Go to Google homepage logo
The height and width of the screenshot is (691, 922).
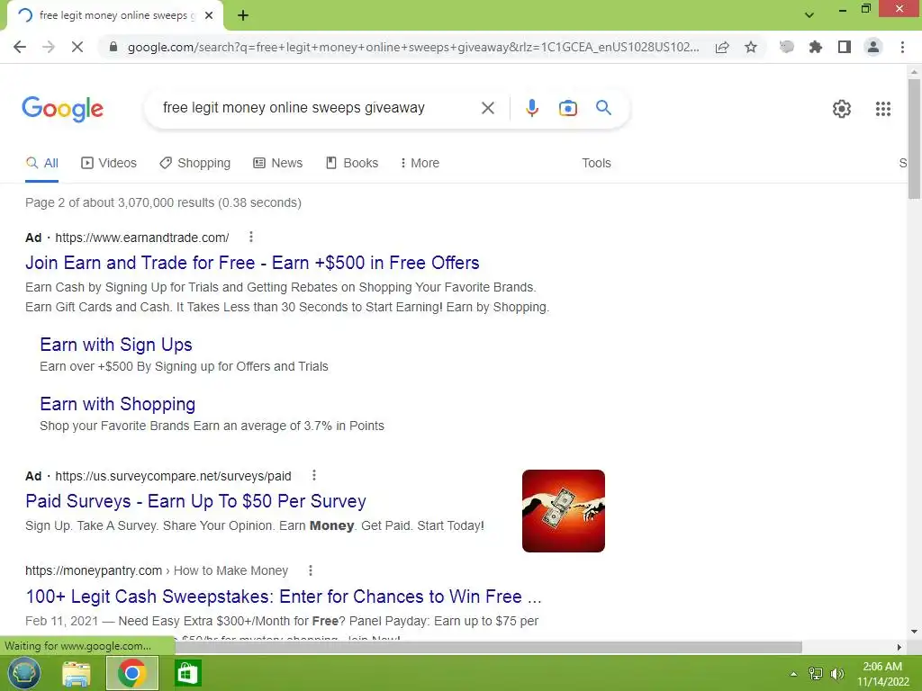point(62,109)
